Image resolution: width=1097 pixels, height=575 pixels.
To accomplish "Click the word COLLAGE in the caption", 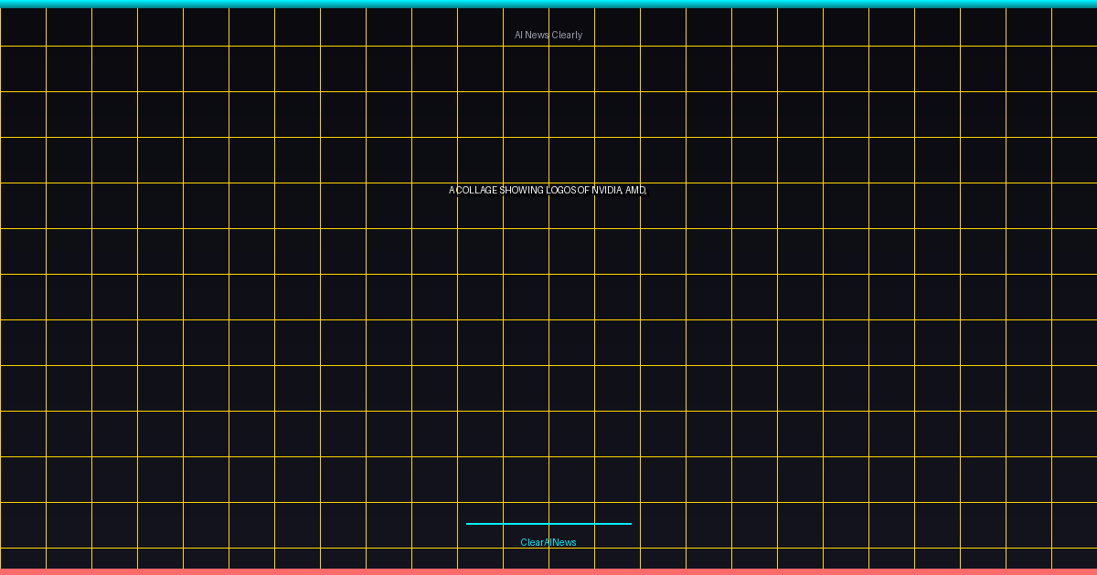I will pyautogui.click(x=477, y=190).
